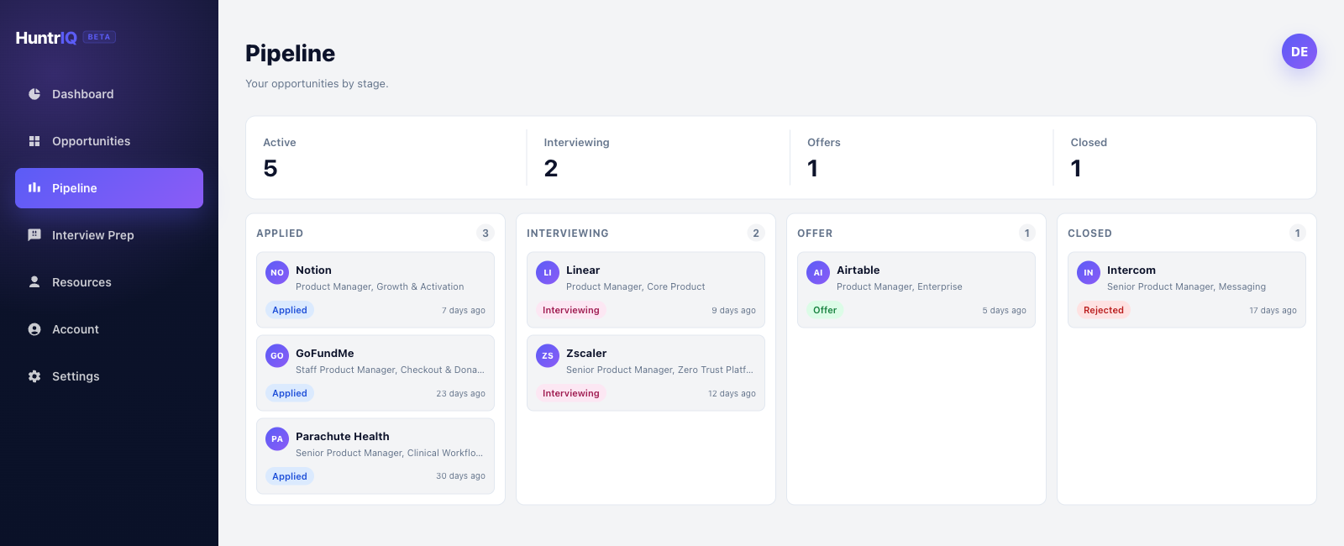Open the Parachute Health company name link

pyautogui.click(x=343, y=436)
